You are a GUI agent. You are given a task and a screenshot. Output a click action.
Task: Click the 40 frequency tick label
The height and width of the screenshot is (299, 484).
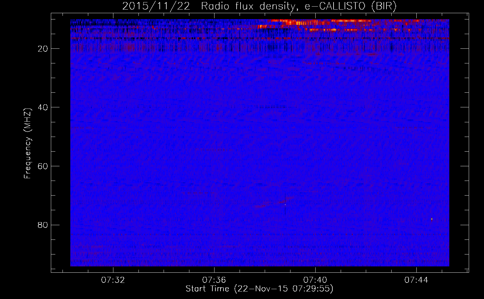tap(43, 107)
